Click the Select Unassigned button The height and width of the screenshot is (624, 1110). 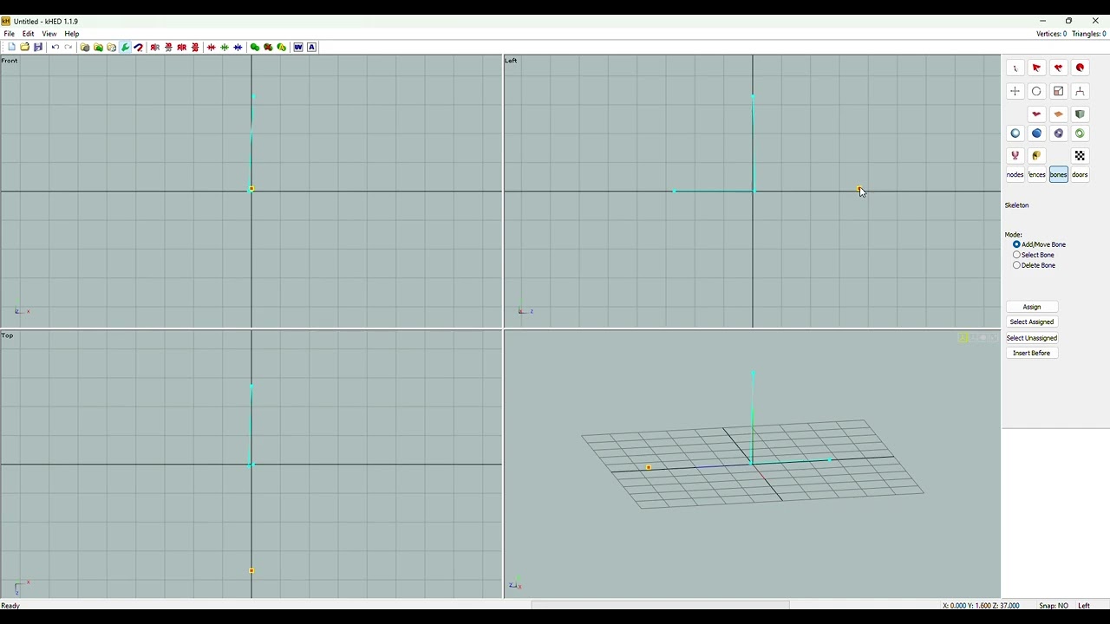click(1032, 338)
